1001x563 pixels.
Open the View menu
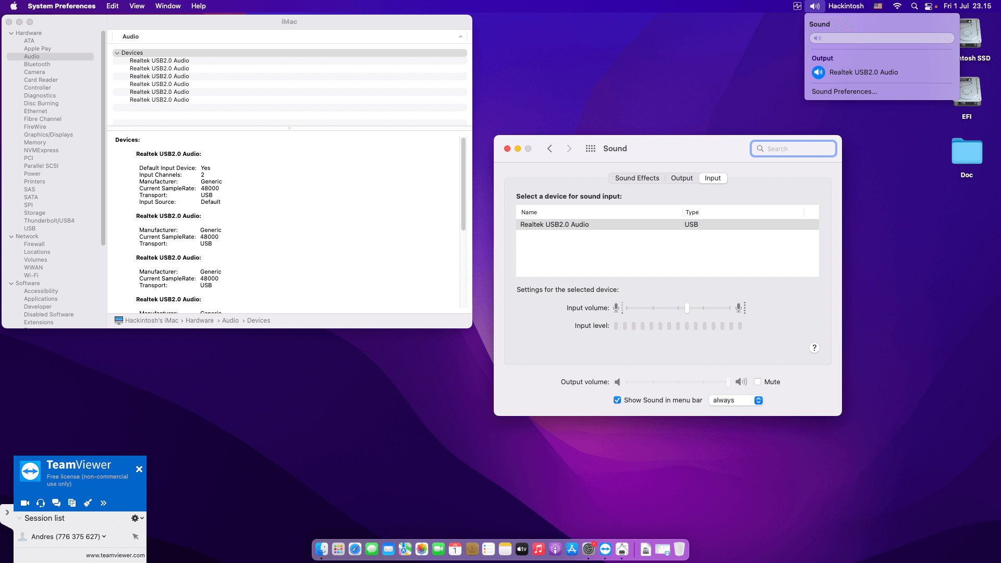pos(137,6)
